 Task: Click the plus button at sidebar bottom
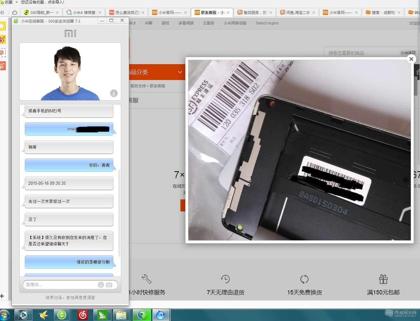tap(2, 296)
